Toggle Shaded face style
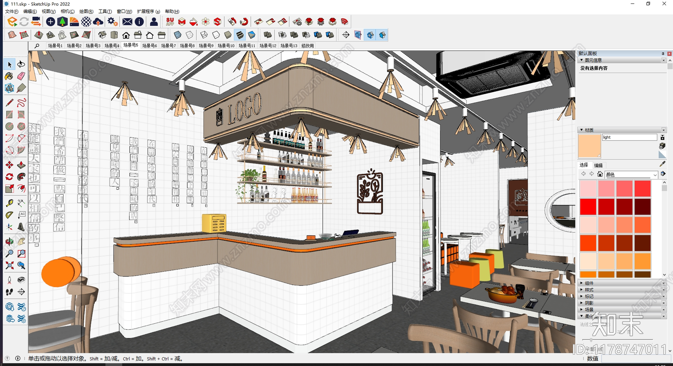 tap(228, 35)
